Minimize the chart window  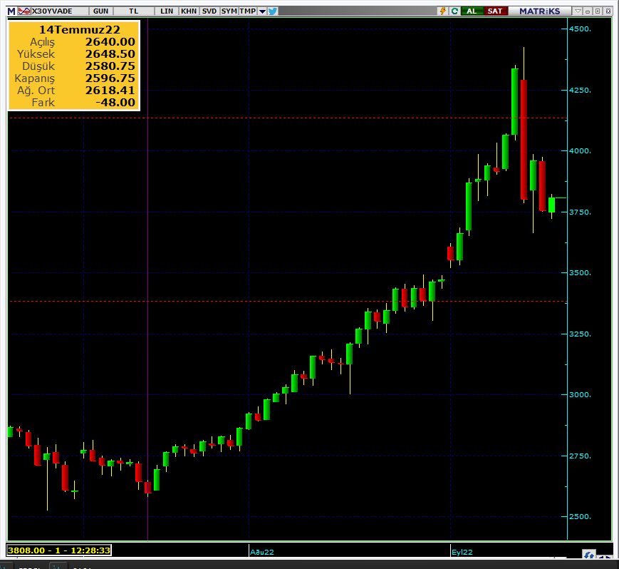588,11
